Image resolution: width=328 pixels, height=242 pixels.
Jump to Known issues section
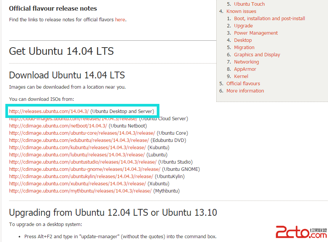(x=241, y=11)
